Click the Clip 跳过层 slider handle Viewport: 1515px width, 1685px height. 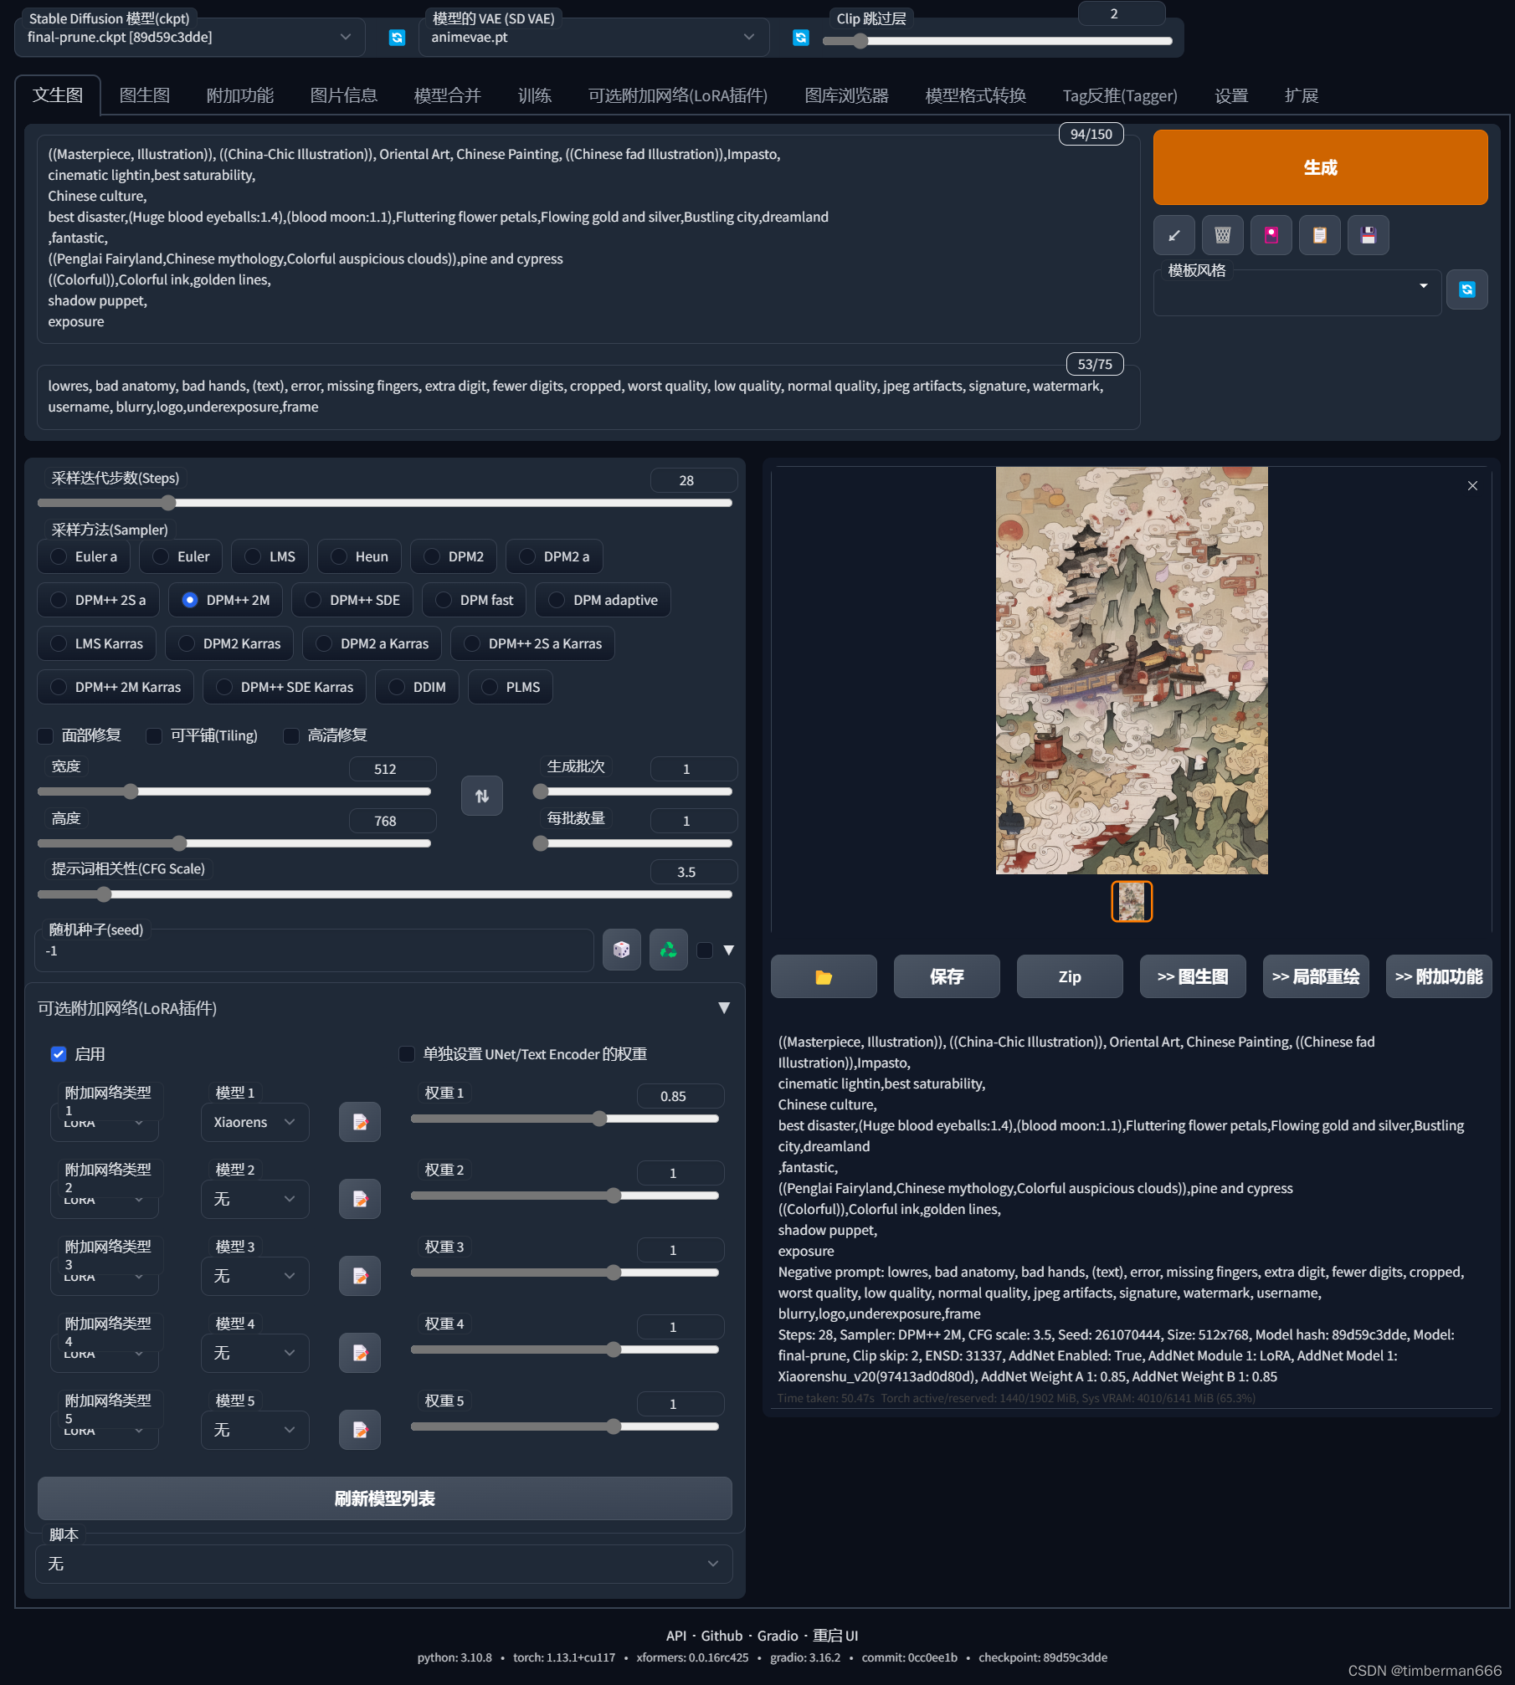pyautogui.click(x=860, y=41)
